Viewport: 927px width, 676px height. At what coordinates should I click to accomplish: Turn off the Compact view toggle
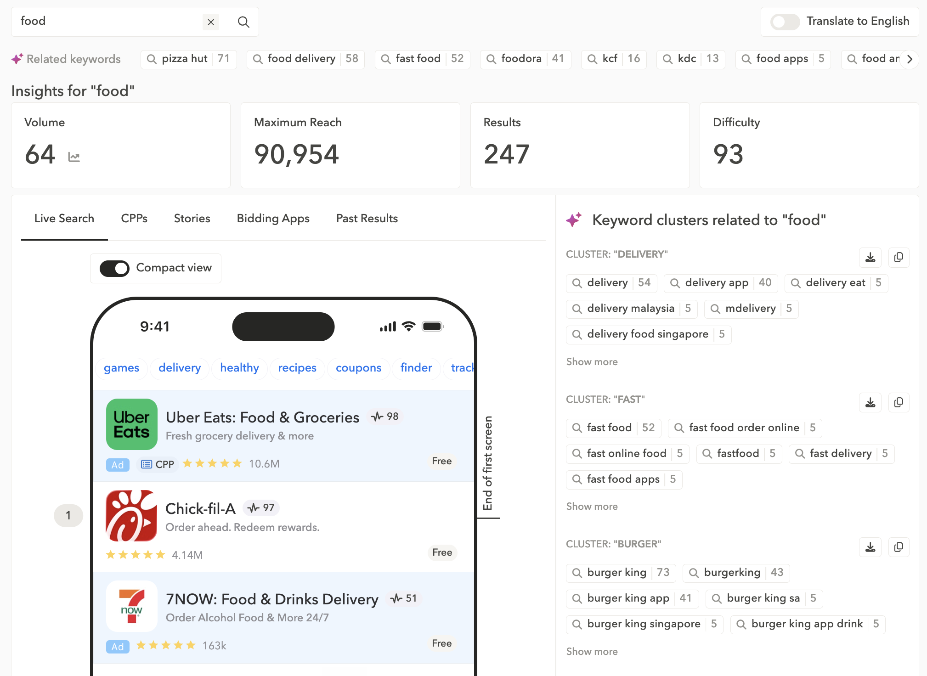115,268
